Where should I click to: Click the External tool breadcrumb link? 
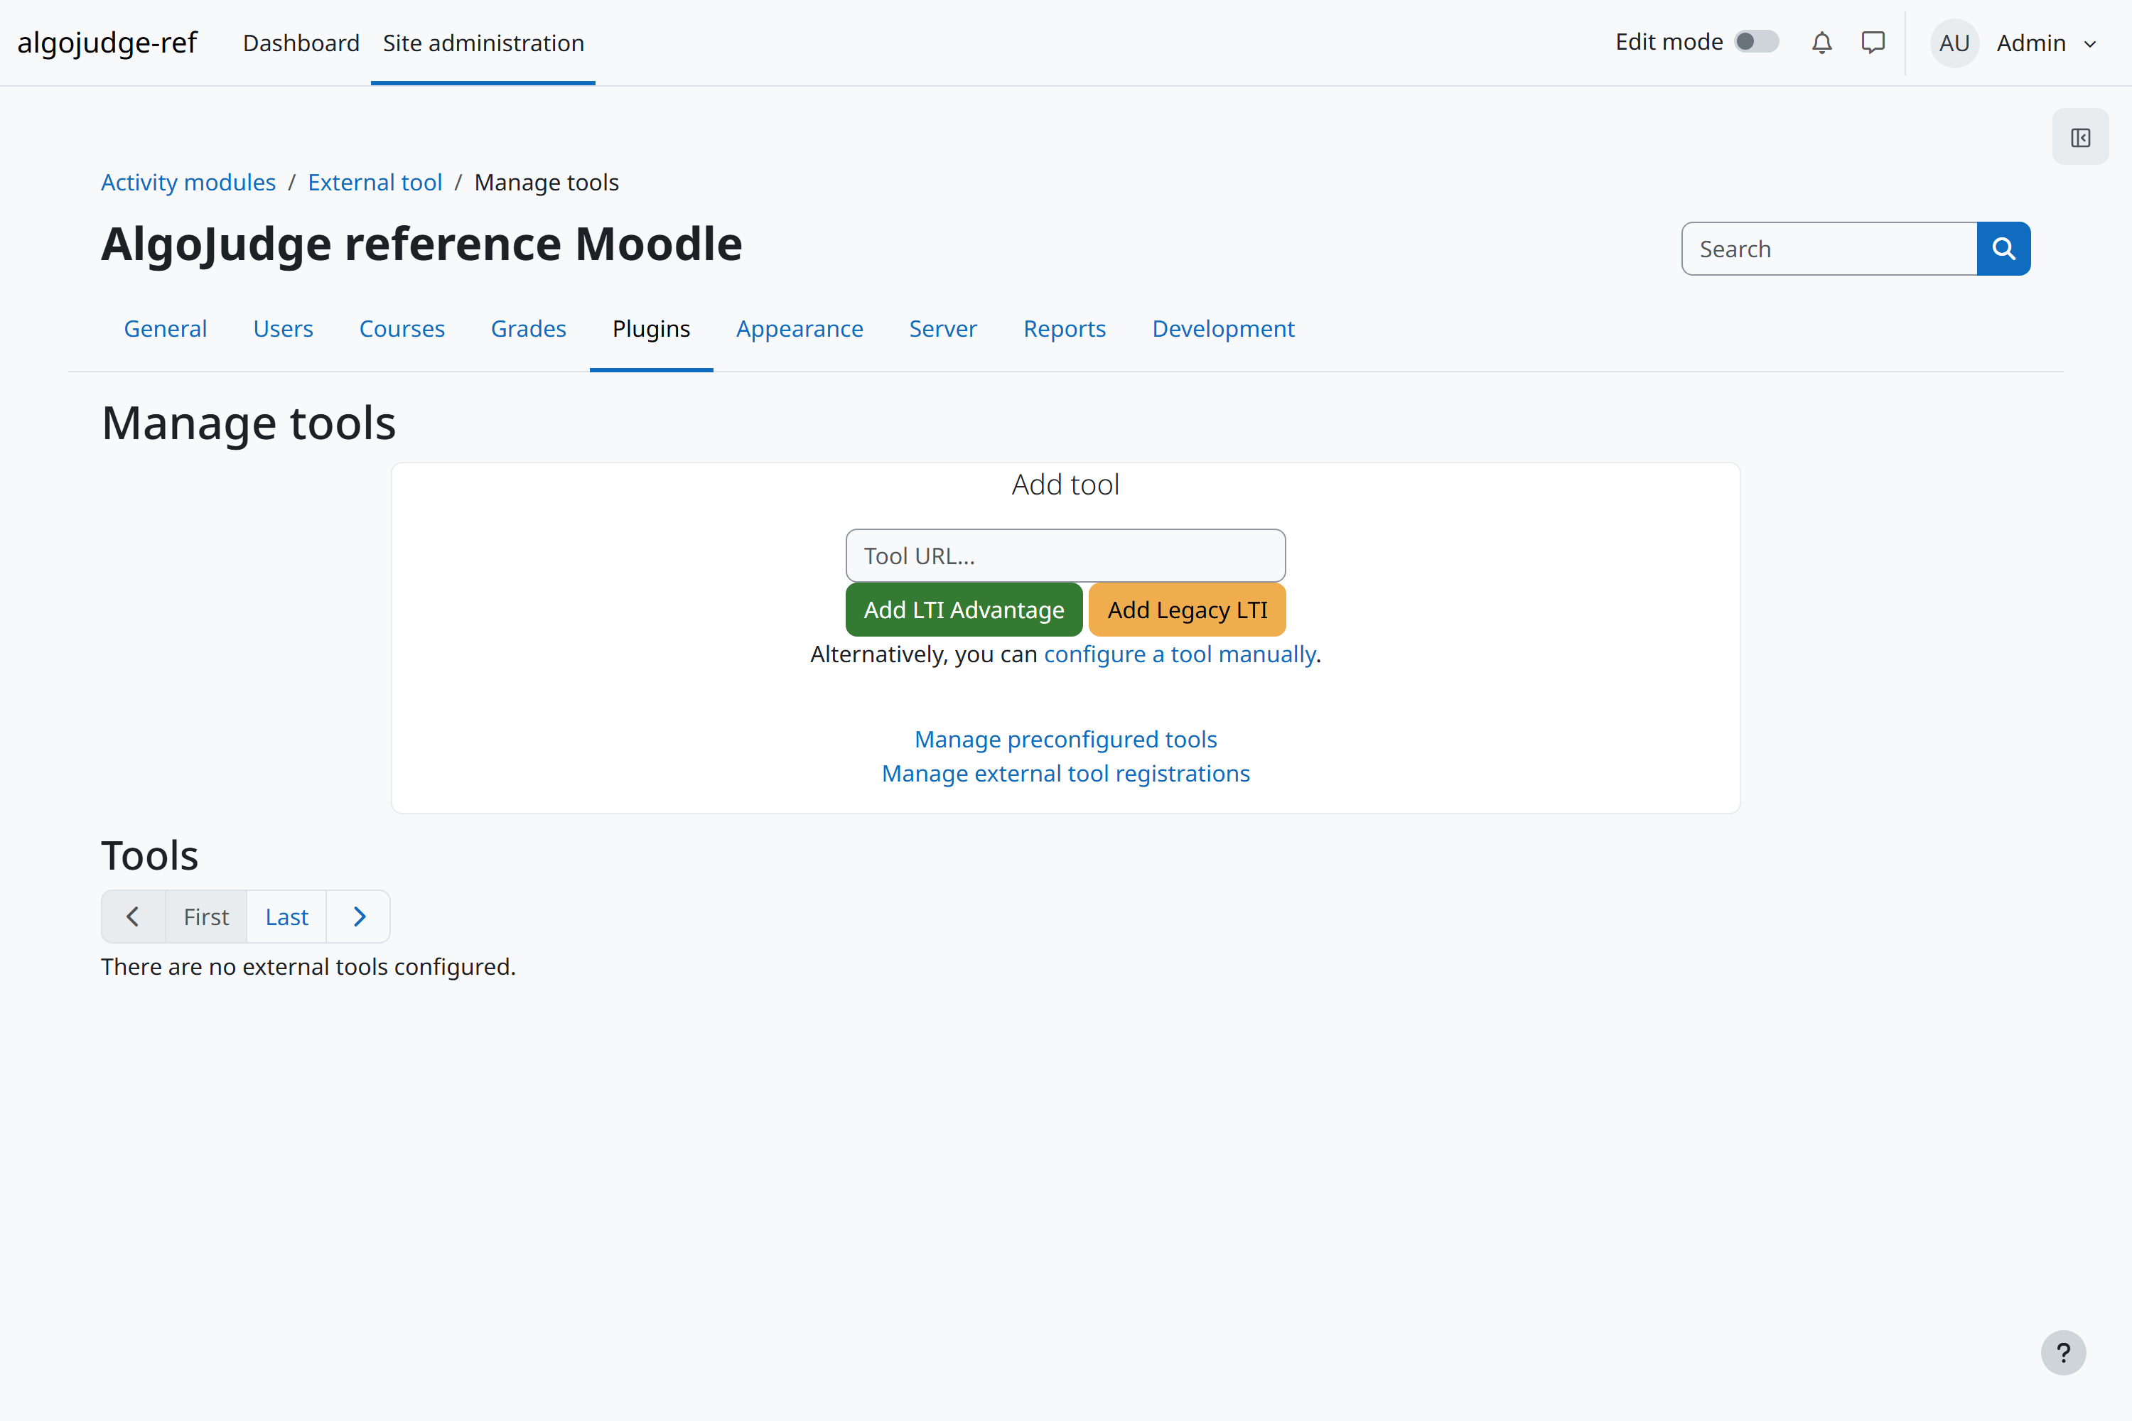(x=375, y=182)
